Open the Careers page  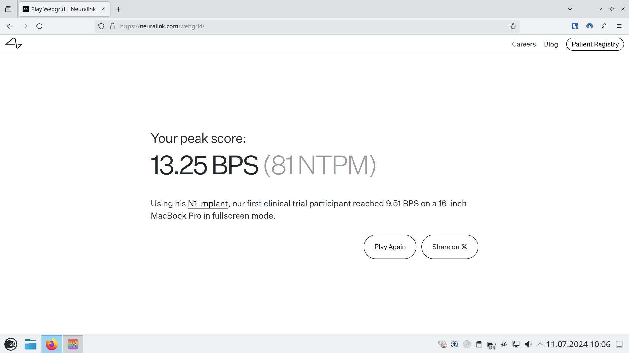pyautogui.click(x=524, y=44)
